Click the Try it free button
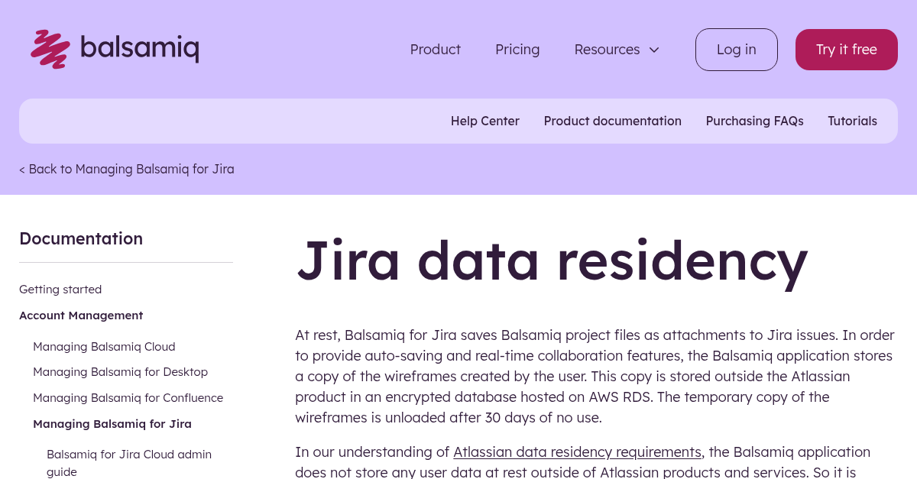 point(846,50)
